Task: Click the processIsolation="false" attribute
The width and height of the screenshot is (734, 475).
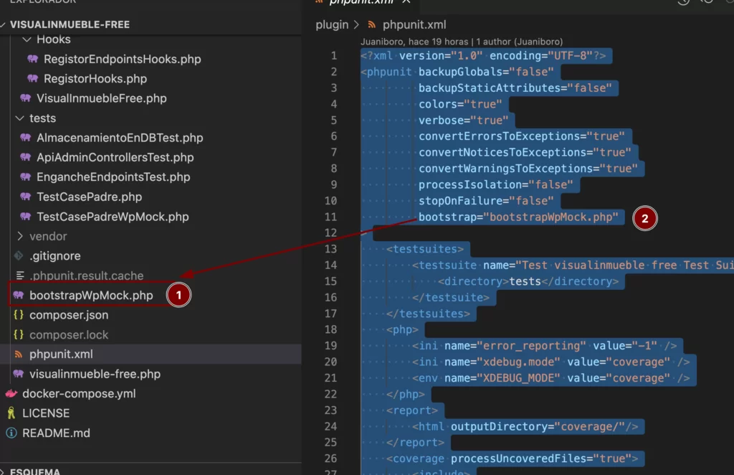Action: 496,184
